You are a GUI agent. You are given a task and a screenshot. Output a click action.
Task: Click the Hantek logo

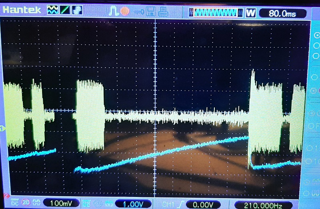click(22, 10)
